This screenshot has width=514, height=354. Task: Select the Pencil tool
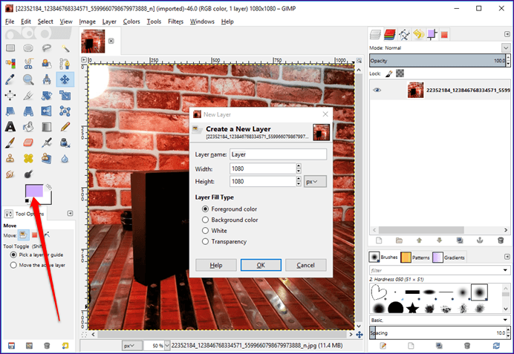(x=65, y=127)
